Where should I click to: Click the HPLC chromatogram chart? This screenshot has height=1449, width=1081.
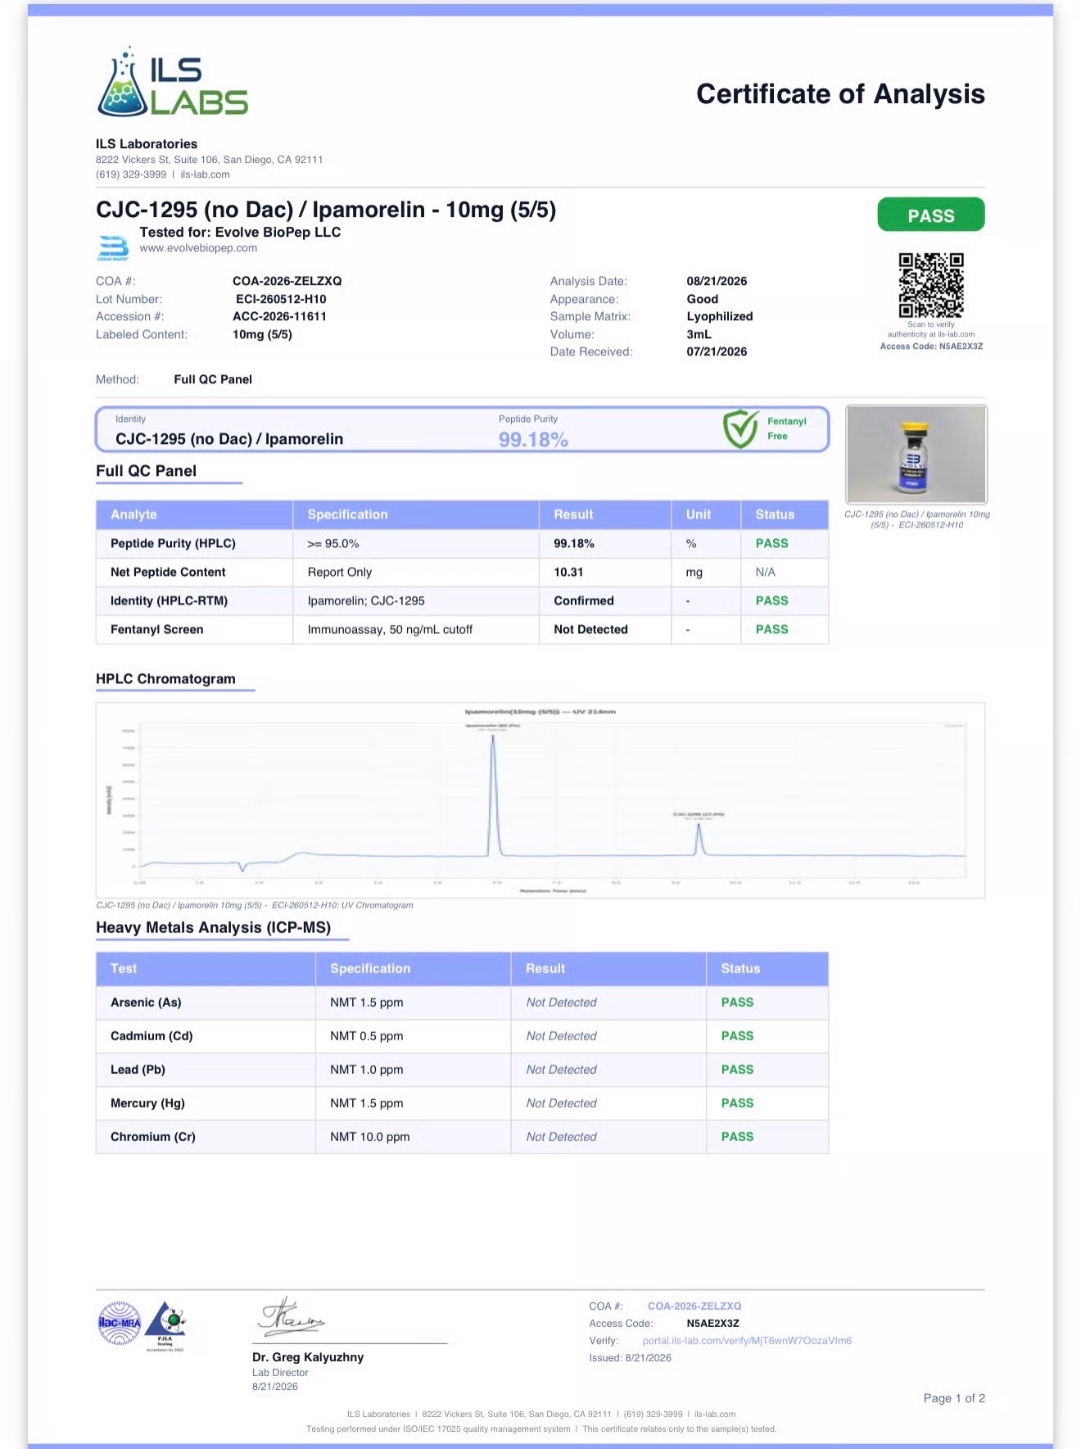(x=540, y=800)
